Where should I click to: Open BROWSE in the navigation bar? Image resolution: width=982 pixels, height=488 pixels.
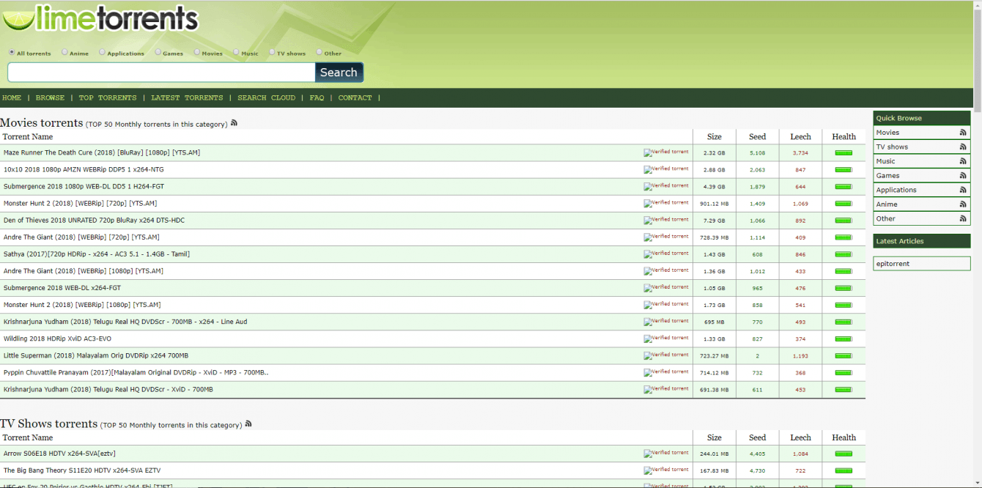click(x=50, y=97)
